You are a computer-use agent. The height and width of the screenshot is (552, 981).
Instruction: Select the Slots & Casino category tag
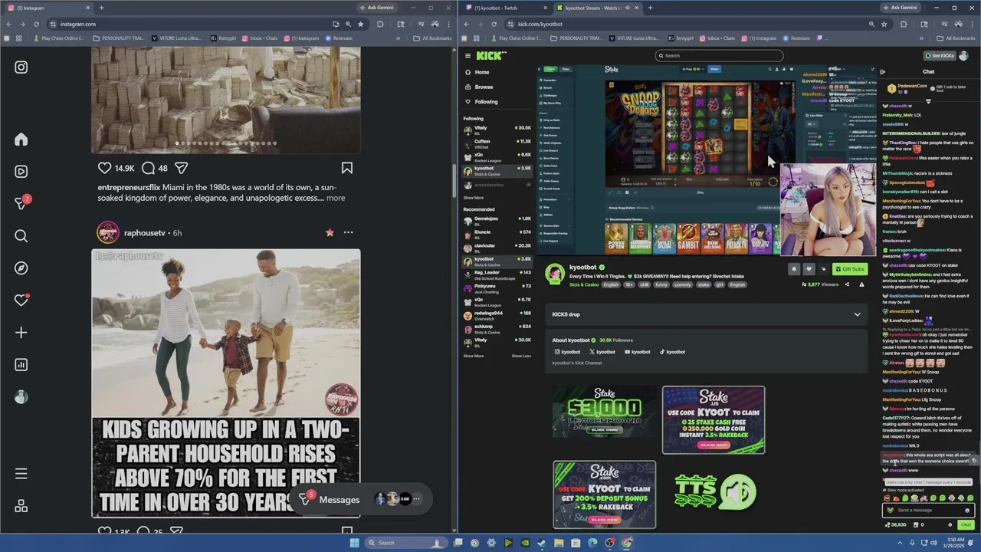pos(584,284)
